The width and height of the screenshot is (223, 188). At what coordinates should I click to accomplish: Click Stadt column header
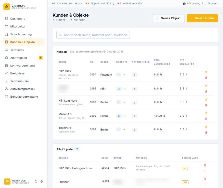104,62
